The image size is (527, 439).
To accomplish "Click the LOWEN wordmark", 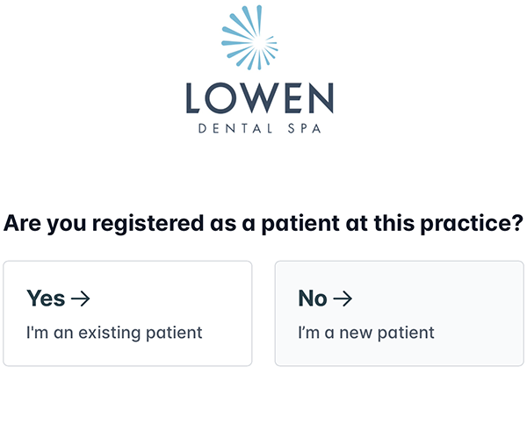I will pos(259,97).
